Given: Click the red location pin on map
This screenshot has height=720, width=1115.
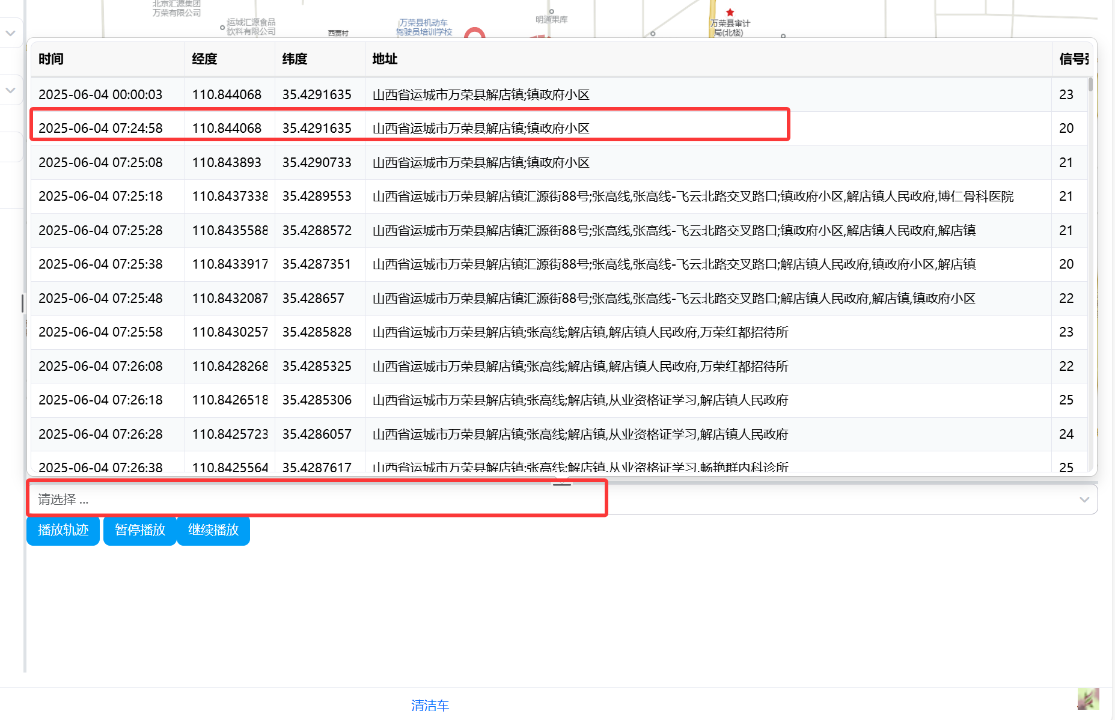Looking at the screenshot, I should (475, 34).
